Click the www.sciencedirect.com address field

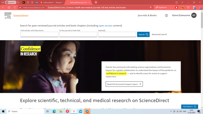tap(34, 8)
